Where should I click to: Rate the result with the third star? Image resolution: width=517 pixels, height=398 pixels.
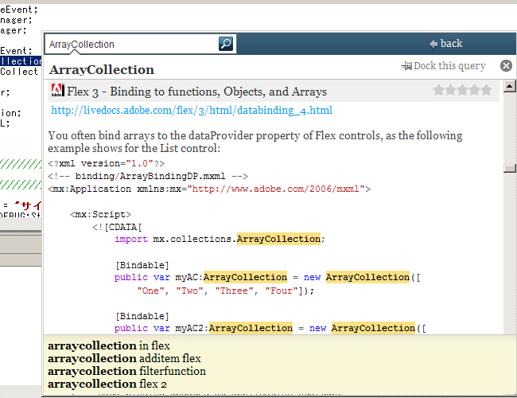[462, 90]
